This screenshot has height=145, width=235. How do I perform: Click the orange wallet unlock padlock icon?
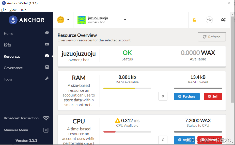[x=194, y=20]
